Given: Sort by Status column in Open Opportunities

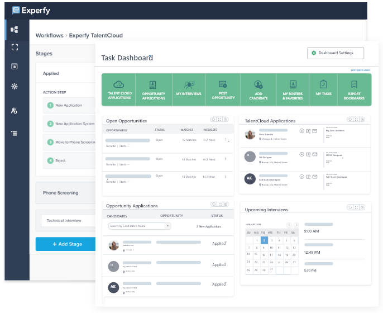Looking at the screenshot, I should 160,130.
